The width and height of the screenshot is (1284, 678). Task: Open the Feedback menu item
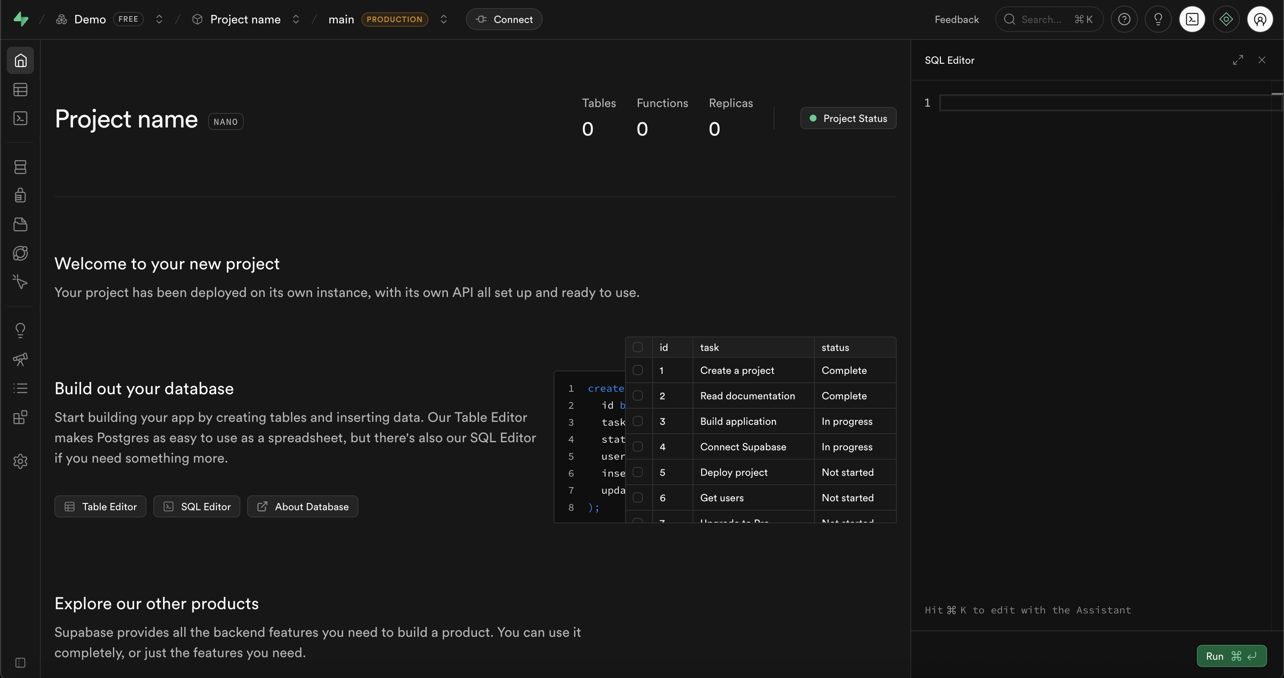click(956, 20)
